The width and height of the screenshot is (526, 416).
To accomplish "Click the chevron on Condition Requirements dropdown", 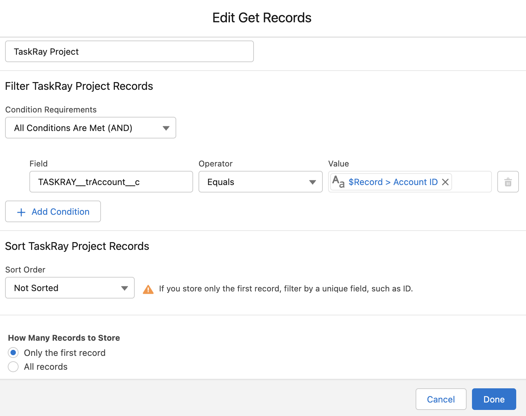I will click(x=166, y=128).
